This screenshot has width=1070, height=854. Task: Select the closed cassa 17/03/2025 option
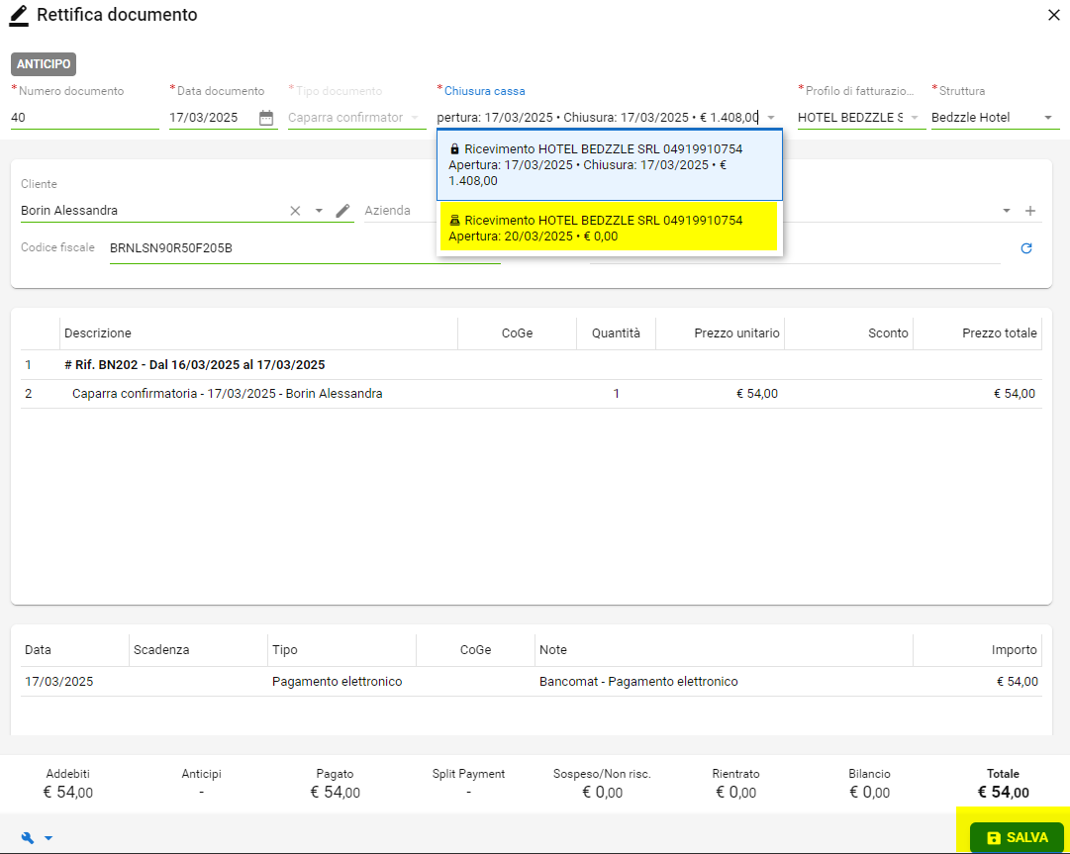point(609,165)
